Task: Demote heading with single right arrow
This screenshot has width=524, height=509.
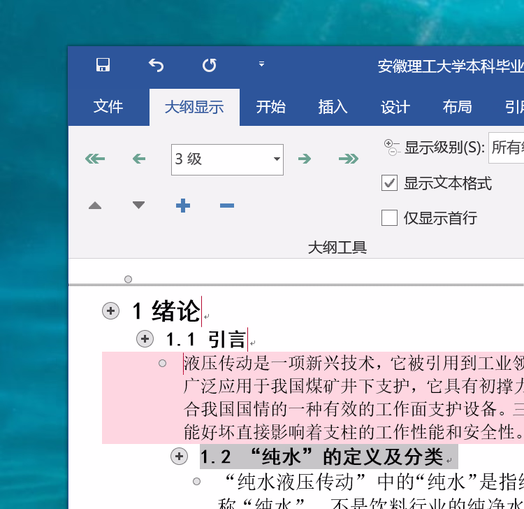Action: click(x=304, y=159)
